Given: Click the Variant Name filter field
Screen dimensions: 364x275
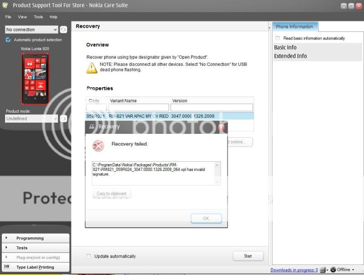Looking at the screenshot, I should click(139, 108).
